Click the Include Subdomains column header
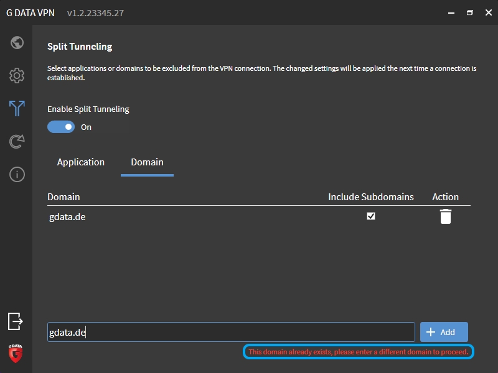498x373 pixels. [371, 197]
